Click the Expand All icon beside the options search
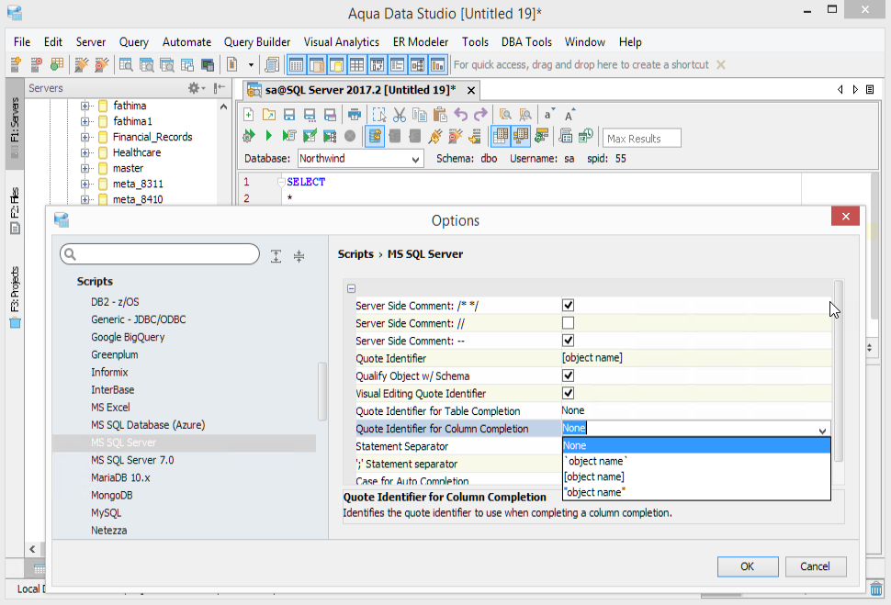The width and height of the screenshot is (891, 605). pos(276,256)
